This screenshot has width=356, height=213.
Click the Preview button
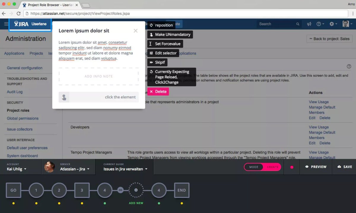pos(316,167)
